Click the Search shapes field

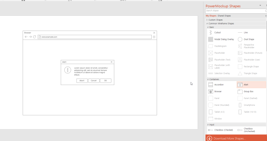point(236,11)
